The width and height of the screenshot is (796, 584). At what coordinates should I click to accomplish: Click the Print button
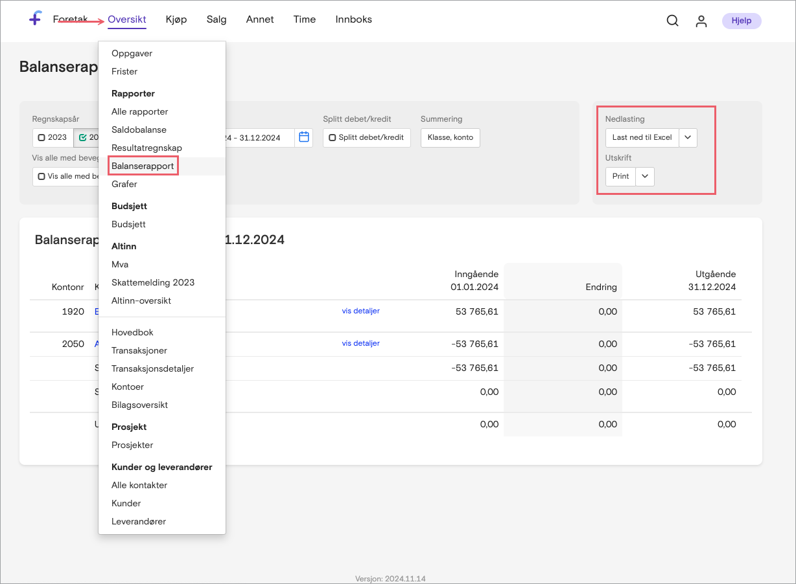(x=620, y=176)
